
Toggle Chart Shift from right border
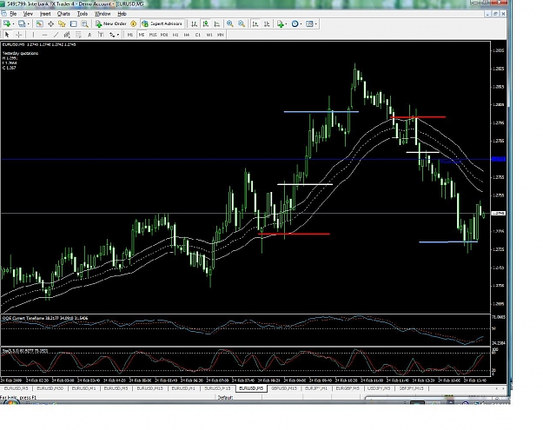267,24
